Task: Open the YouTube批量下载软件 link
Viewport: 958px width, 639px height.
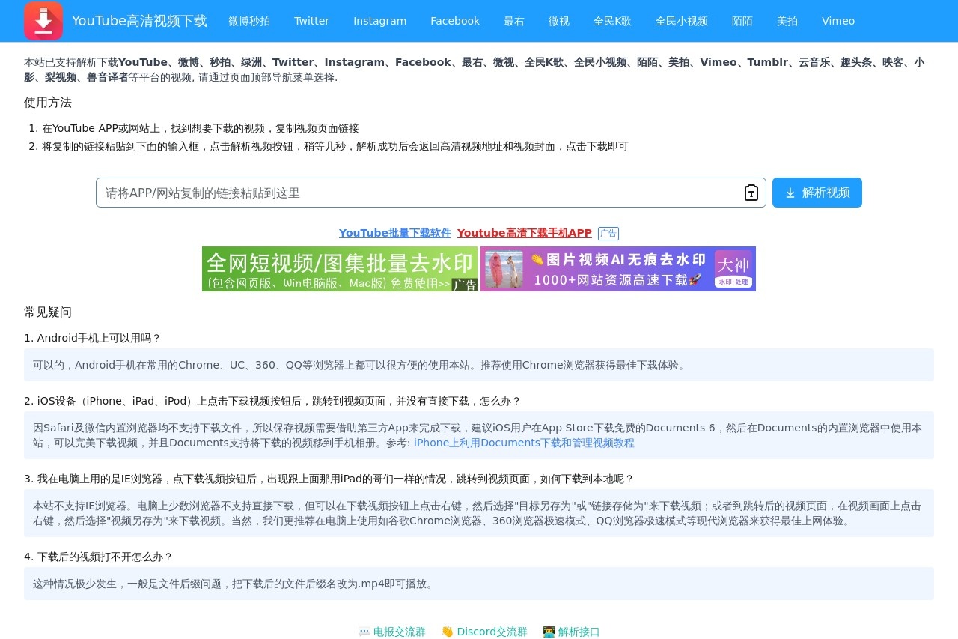Action: coord(394,233)
